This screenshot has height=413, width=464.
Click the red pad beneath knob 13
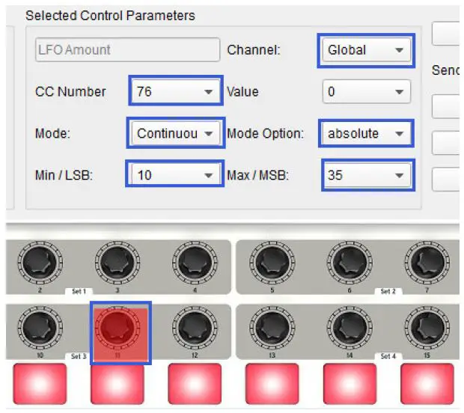[x=272, y=384]
